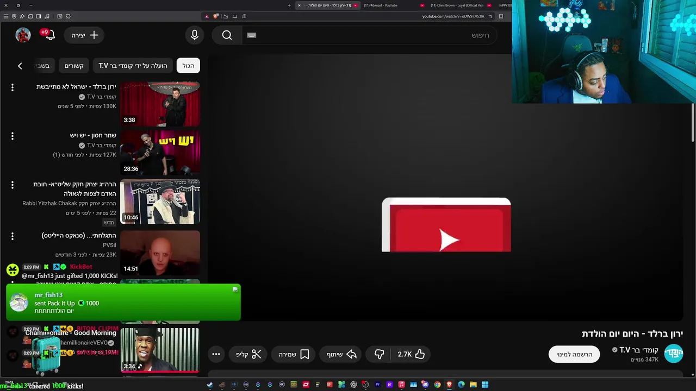Select the קשורים filter chip

pyautogui.click(x=74, y=66)
